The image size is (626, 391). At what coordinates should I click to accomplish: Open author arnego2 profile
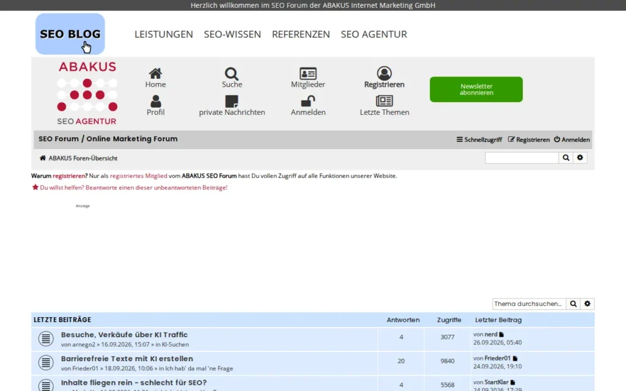point(84,345)
